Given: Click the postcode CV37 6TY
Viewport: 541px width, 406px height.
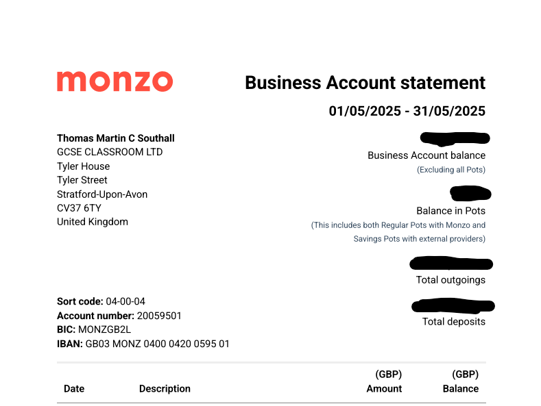Looking at the screenshot, I should tap(79, 208).
